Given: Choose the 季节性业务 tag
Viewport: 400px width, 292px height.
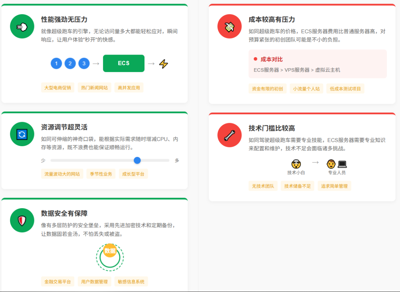Looking at the screenshot, I should [x=101, y=174].
